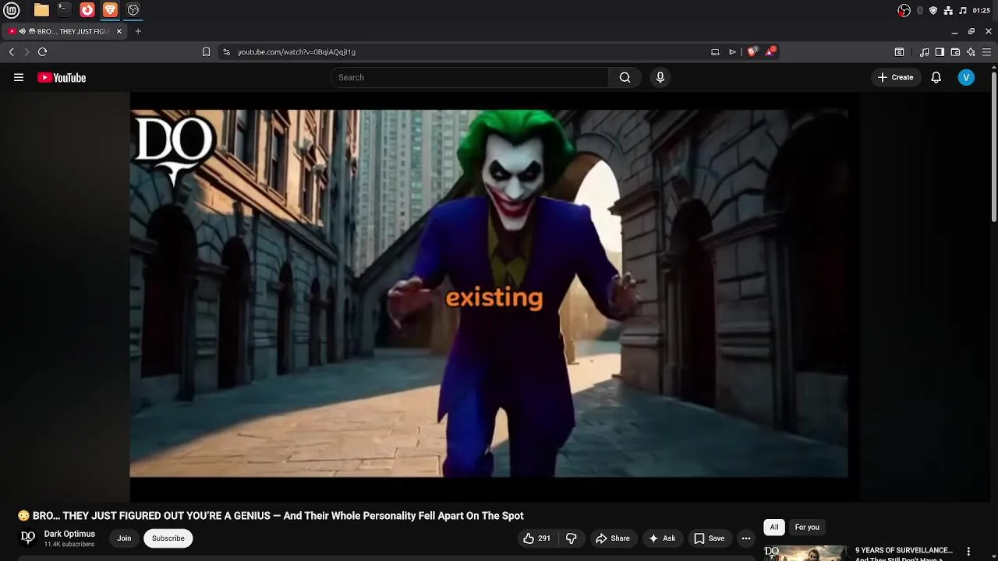Open the Dark Optimus channel name link

coord(69,534)
